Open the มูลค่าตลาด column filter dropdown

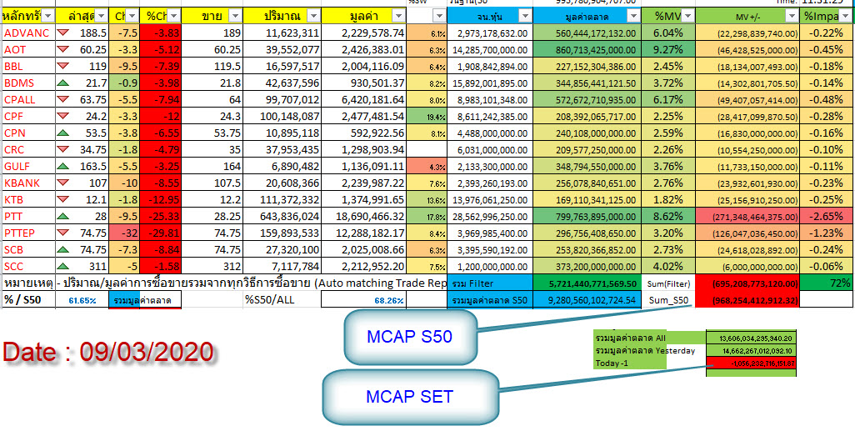coord(633,16)
